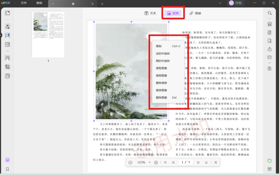279x175 pixels.
Task: Open the tab list dropdown arrow
Action: pyautogui.click(x=53, y=4)
